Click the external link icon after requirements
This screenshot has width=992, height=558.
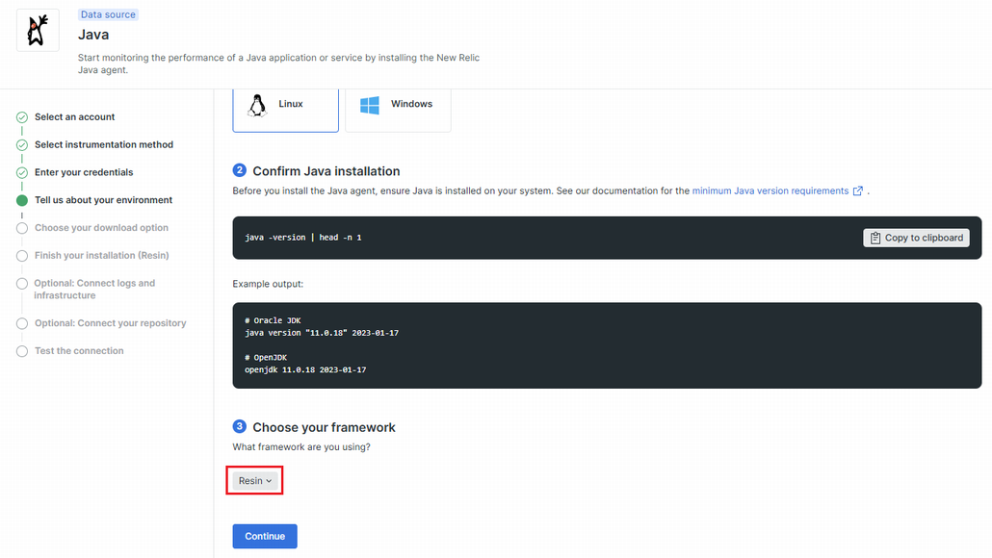pyautogui.click(x=858, y=190)
